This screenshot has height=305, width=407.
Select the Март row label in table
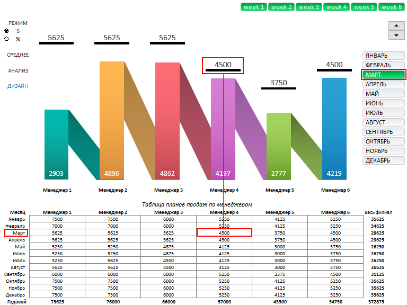click(x=16, y=232)
